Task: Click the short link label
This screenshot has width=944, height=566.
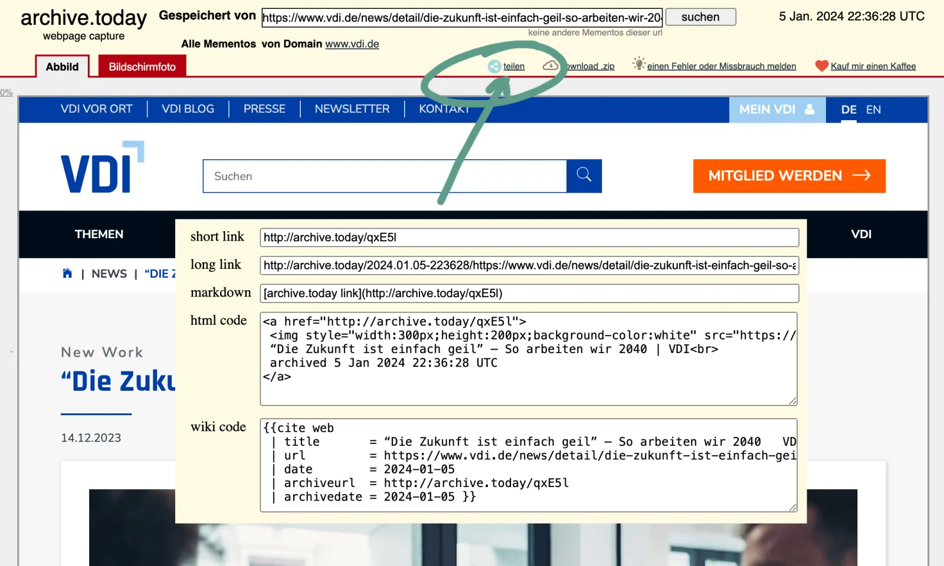Action: pos(217,236)
